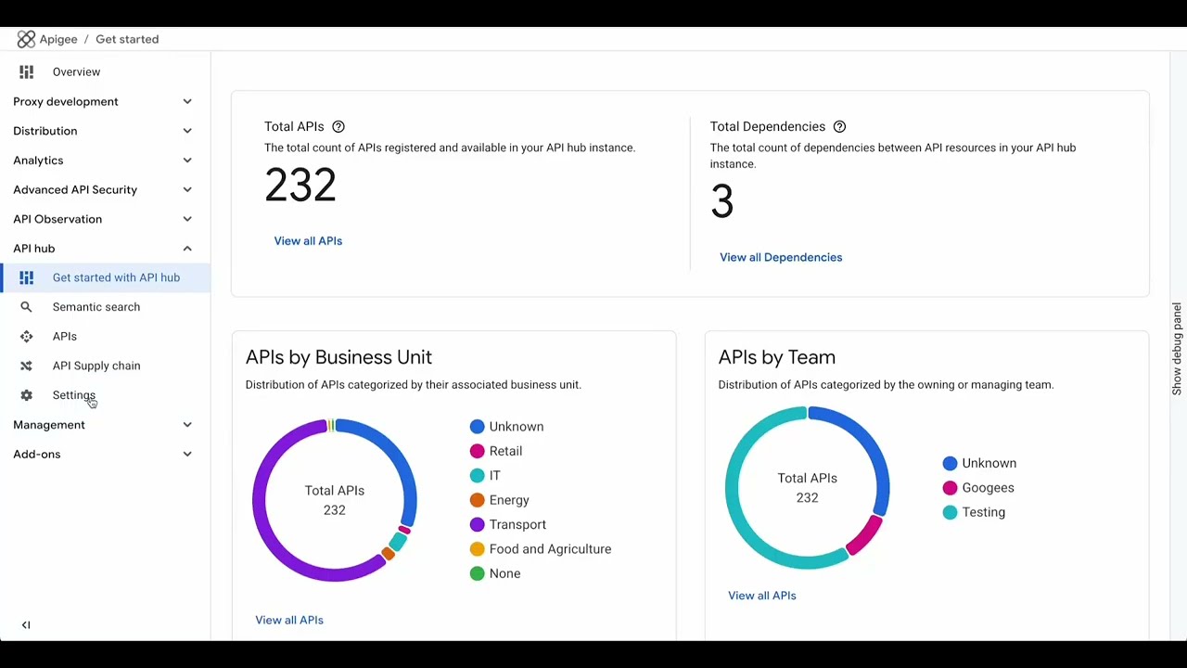Click the API Supply chain icon

[x=26, y=366]
